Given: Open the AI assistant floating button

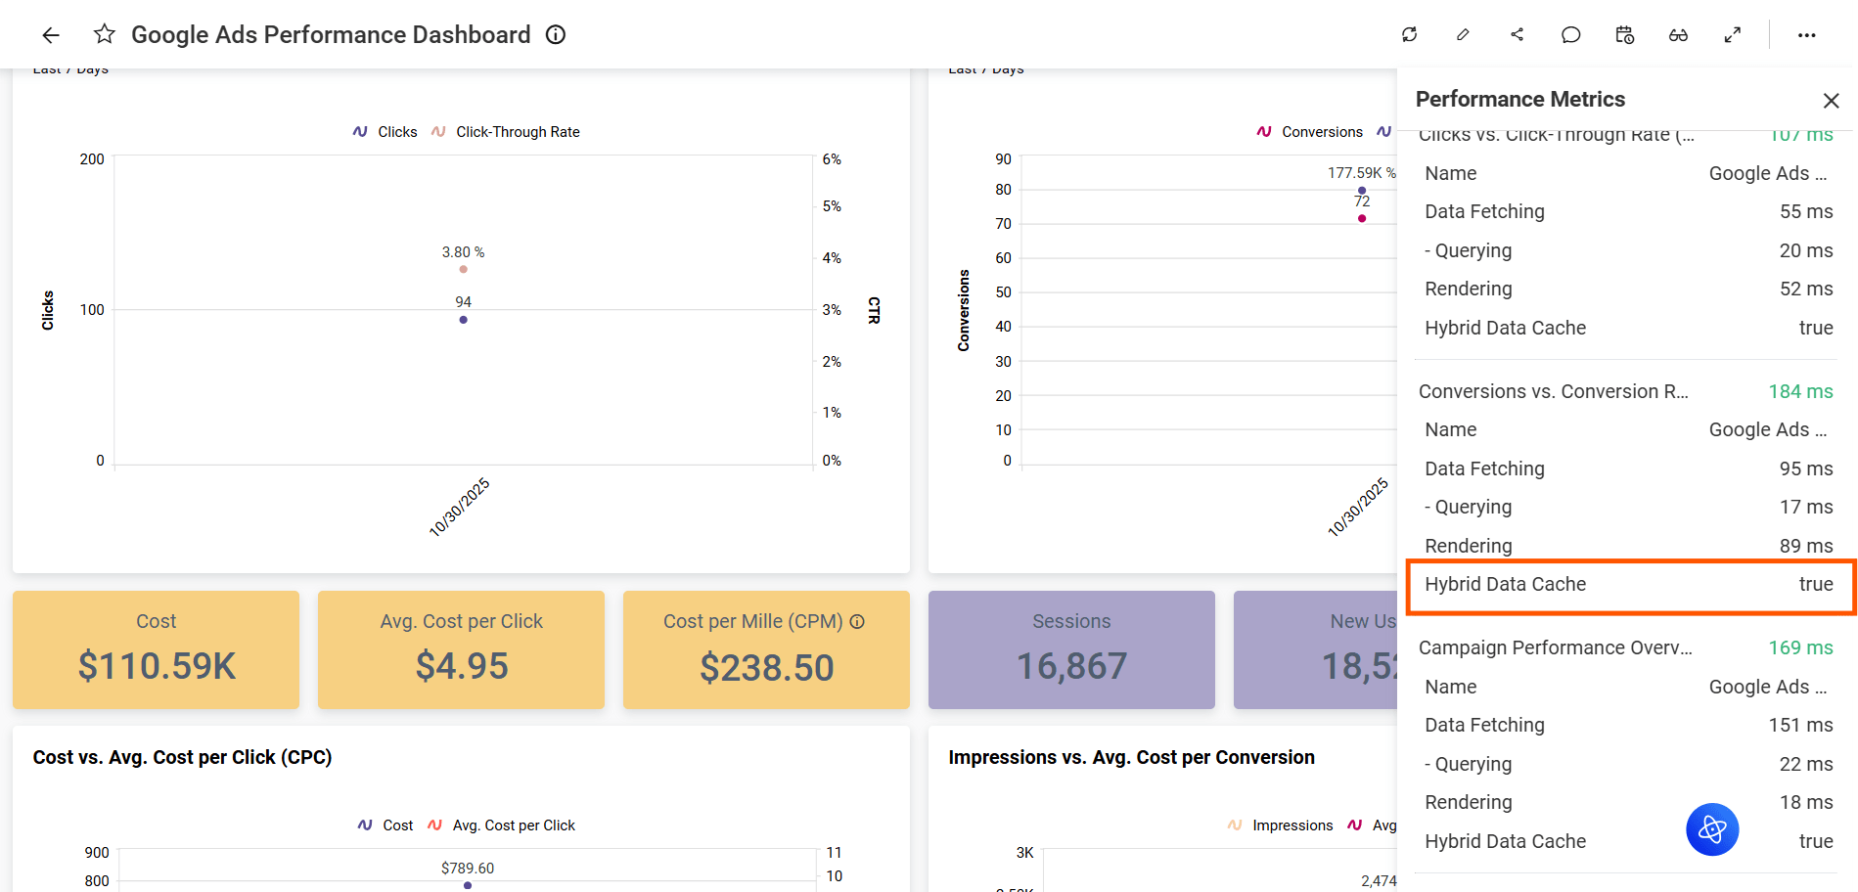Looking at the screenshot, I should (x=1712, y=829).
